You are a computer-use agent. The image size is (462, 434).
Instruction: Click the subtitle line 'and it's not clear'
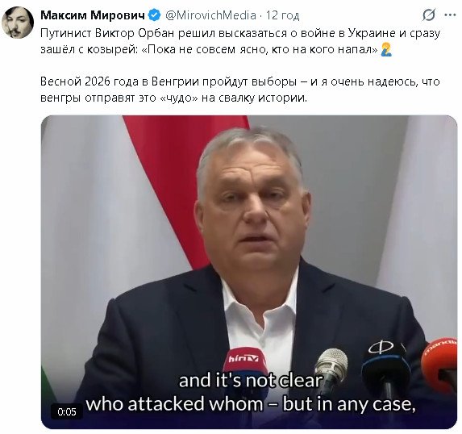click(251, 381)
